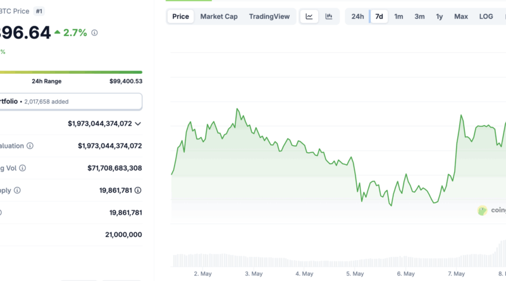Click info icon next to 19,861,781 value
Image resolution: width=506 pixels, height=281 pixels.
point(138,190)
